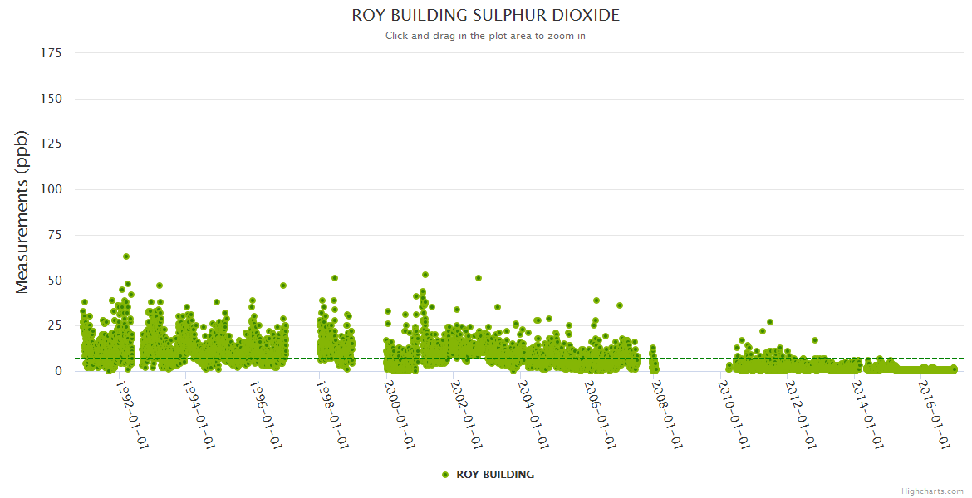
Task: Click the 25 y-axis tick label
Action: point(55,325)
